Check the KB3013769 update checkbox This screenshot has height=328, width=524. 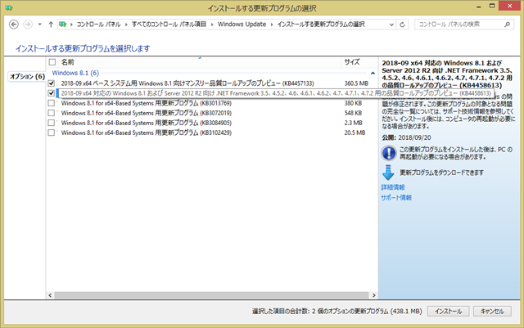pos(51,103)
